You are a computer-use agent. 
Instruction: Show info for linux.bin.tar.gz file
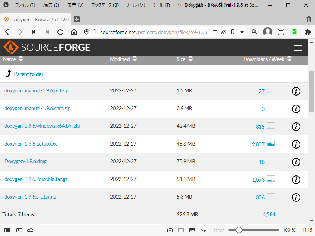click(x=296, y=179)
